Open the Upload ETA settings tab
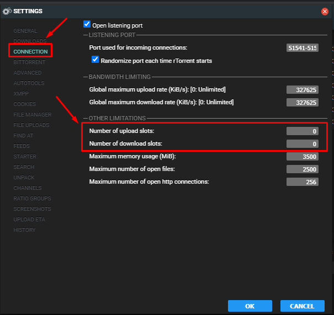Viewport: 334px width, 315px height. [29, 219]
